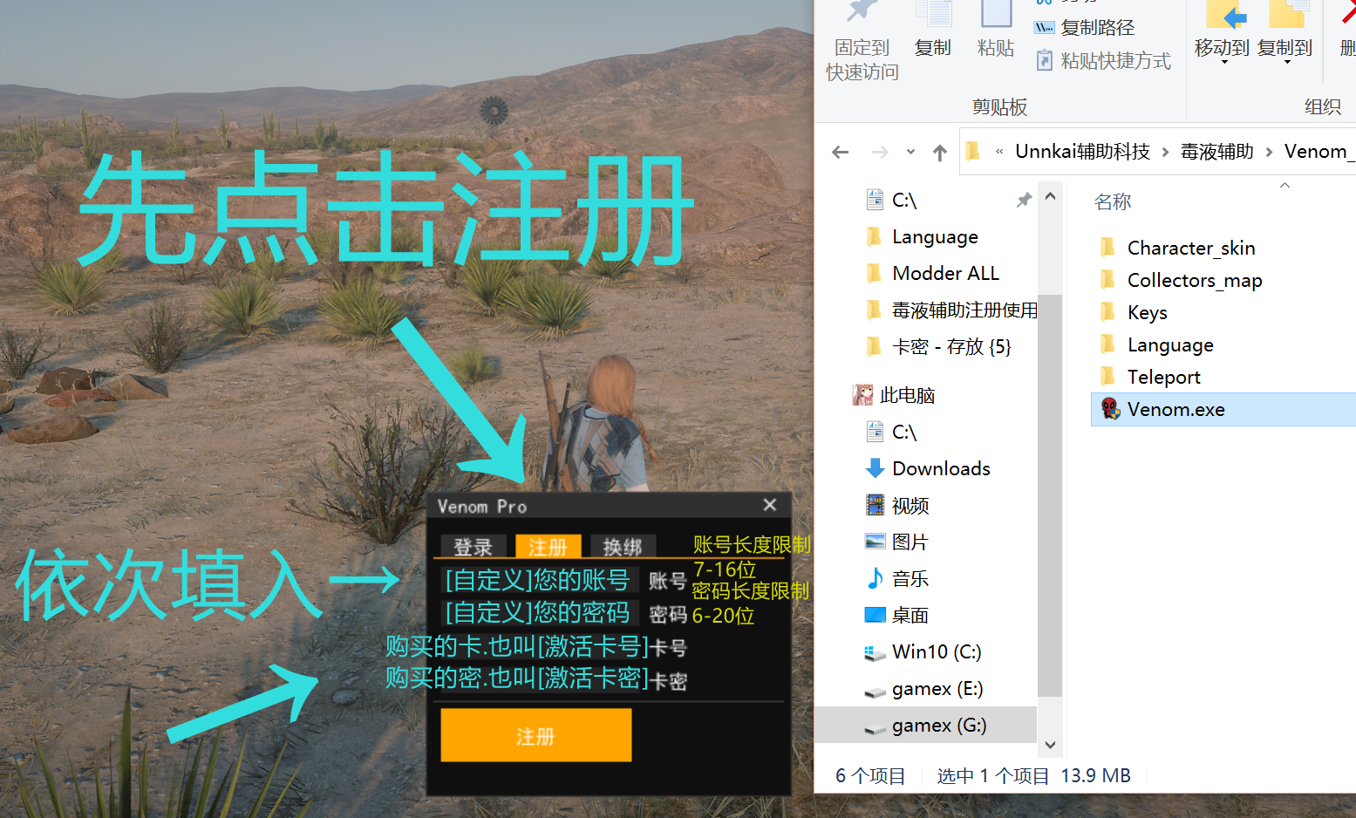
Task: Click the Win10 (C:) drive icon
Action: pyautogui.click(x=875, y=652)
